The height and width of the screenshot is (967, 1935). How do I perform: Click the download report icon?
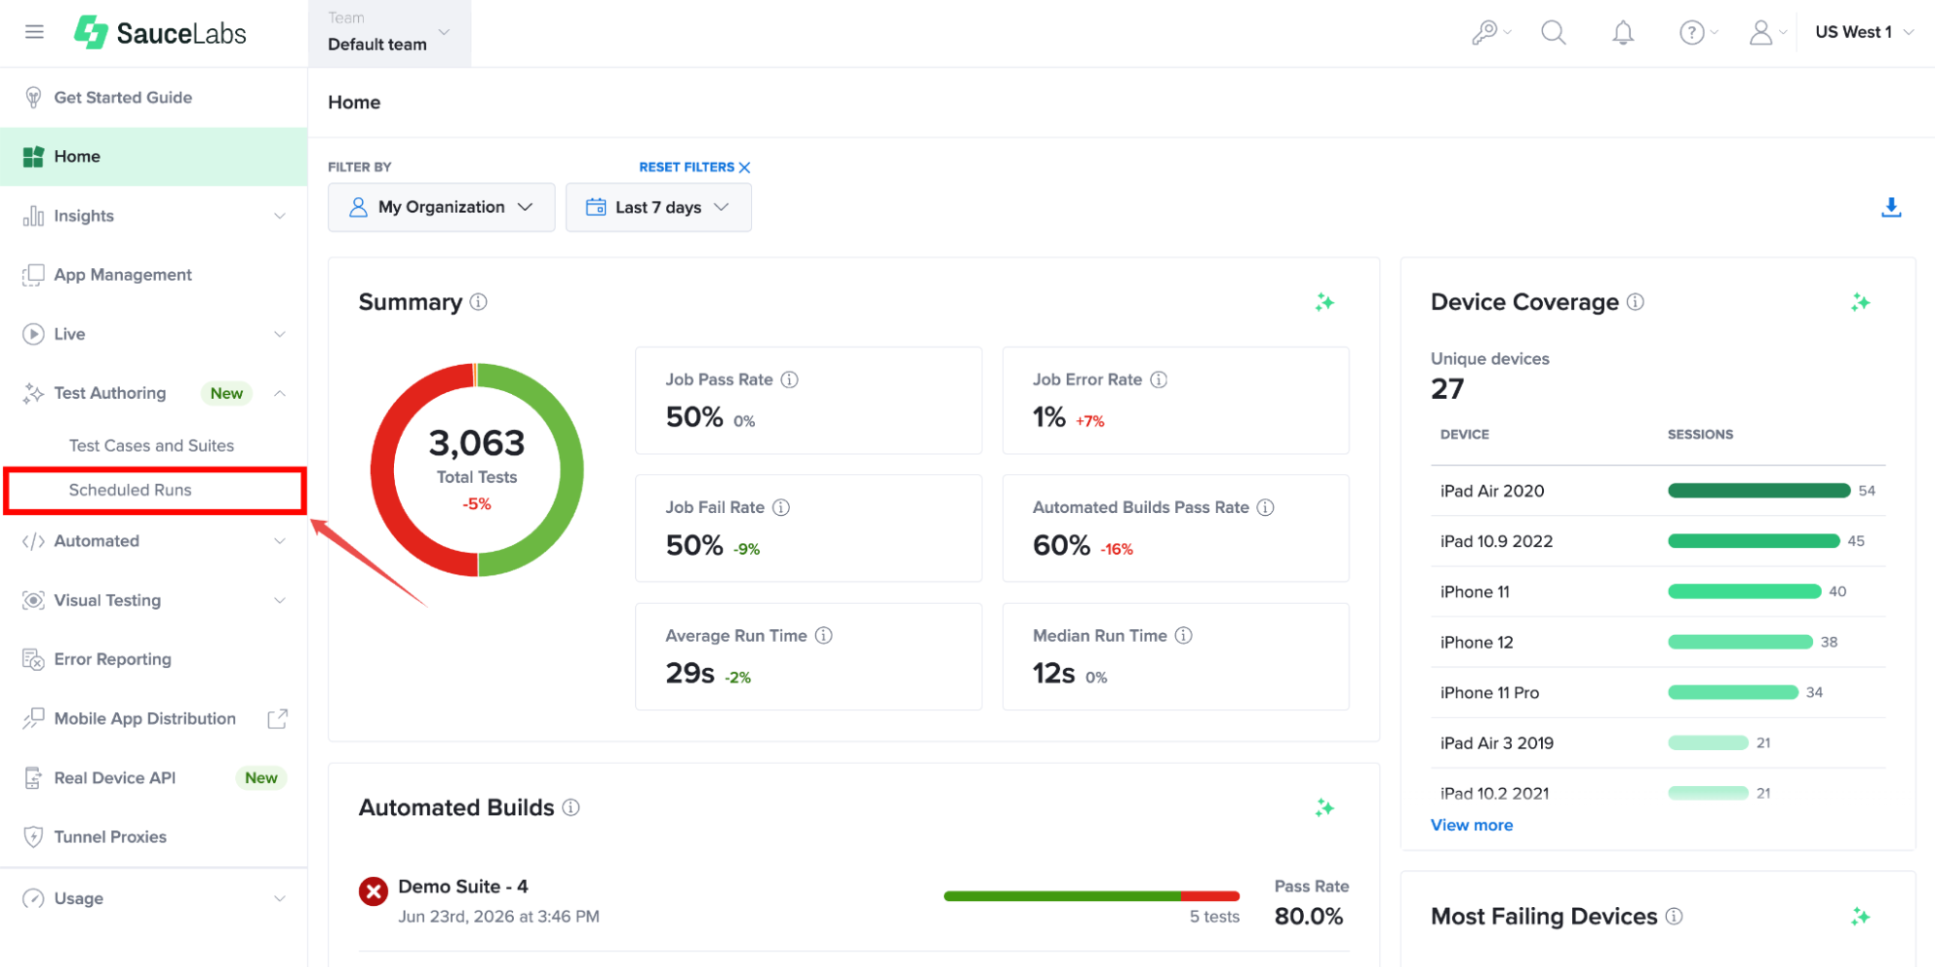1890,207
